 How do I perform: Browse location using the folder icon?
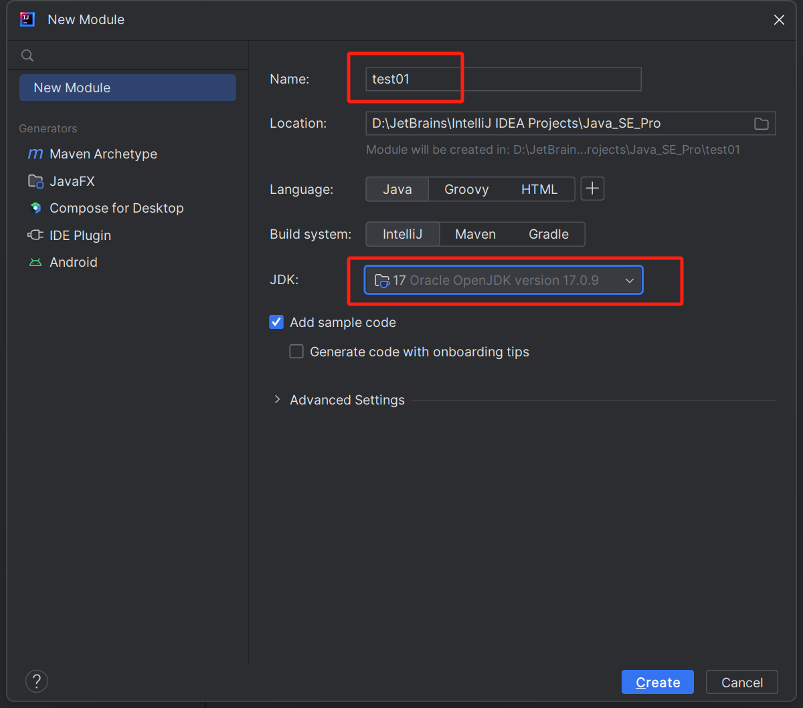[762, 124]
